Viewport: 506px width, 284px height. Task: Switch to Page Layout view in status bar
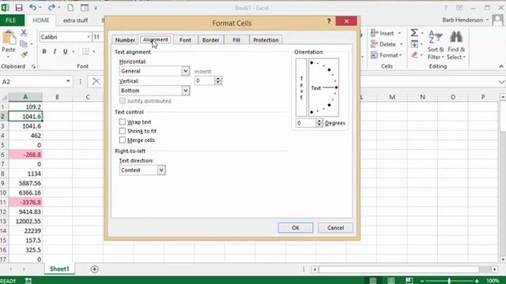click(x=391, y=281)
